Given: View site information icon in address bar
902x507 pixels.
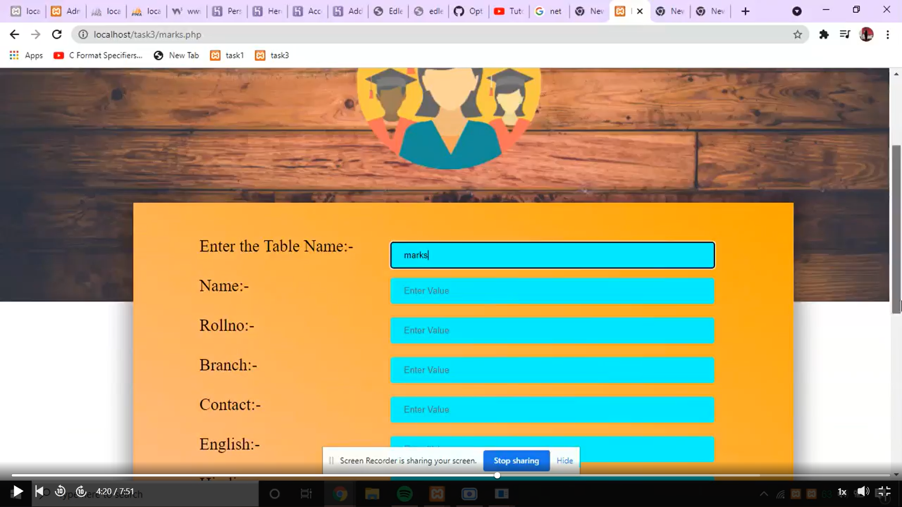Looking at the screenshot, I should point(83,34).
